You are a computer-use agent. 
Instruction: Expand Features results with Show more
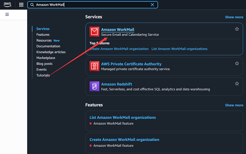point(234,105)
